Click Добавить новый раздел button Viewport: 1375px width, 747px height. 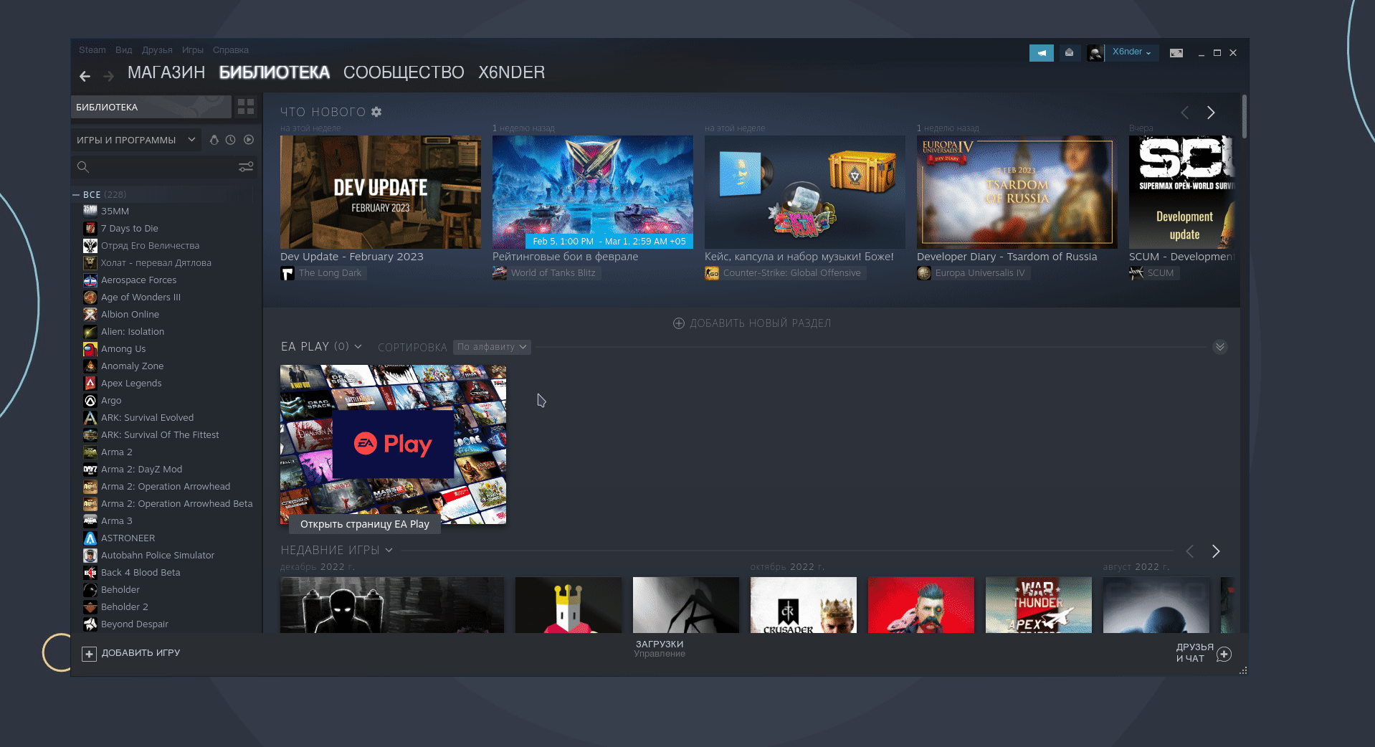752,323
